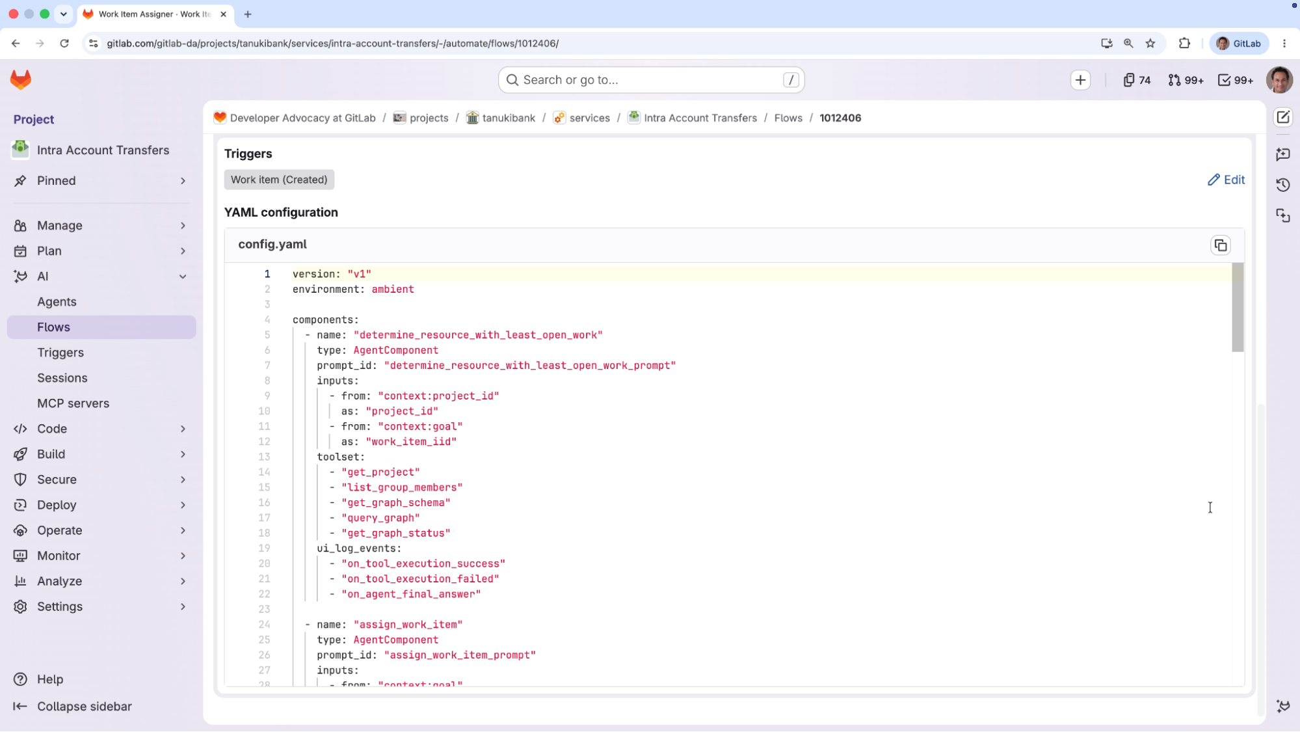Screen dimensions: 1300x732
Task: Click the GitLab tanuki logo
Action: coord(21,80)
